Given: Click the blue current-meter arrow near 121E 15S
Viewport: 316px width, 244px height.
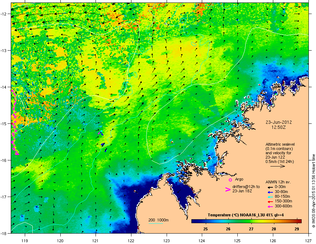Looking at the screenshot, I should tap(101, 133).
